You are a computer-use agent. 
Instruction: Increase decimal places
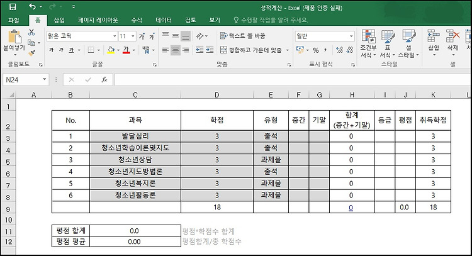[x=340, y=50]
